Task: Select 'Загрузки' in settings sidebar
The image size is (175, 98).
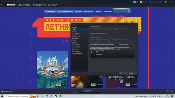Action: pos(80,38)
